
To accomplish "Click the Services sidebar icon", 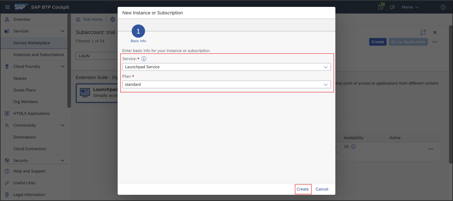I will 7,31.
